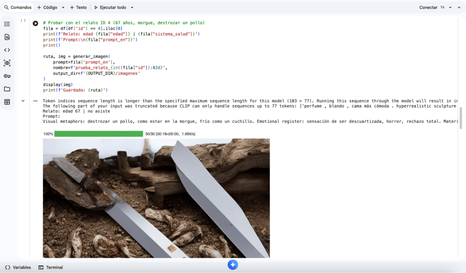Open the table of contents sidebar icon
The height and width of the screenshot is (273, 466).
(x=7, y=24)
